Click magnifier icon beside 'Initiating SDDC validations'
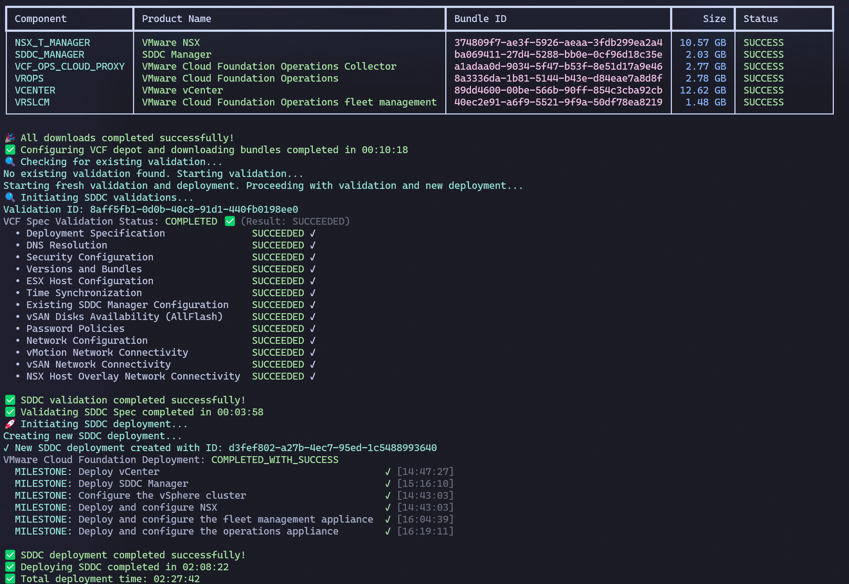The image size is (849, 584). click(x=10, y=198)
